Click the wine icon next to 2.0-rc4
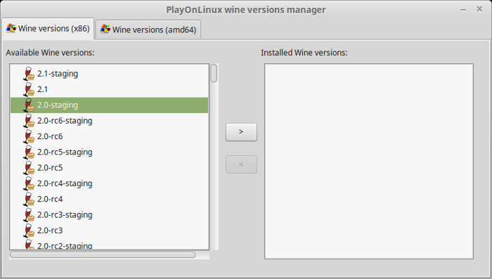The width and height of the screenshot is (492, 279). pyautogui.click(x=29, y=200)
